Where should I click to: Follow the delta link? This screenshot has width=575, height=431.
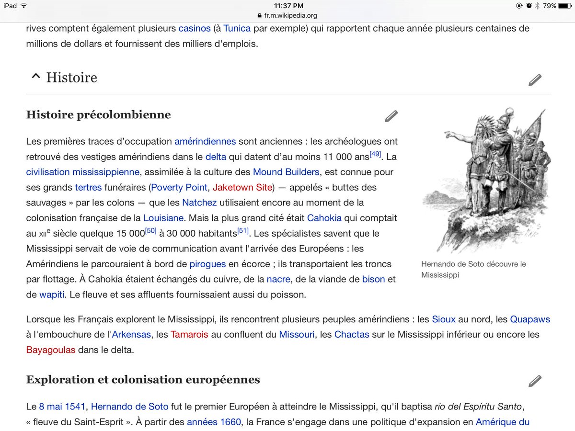coord(216,157)
